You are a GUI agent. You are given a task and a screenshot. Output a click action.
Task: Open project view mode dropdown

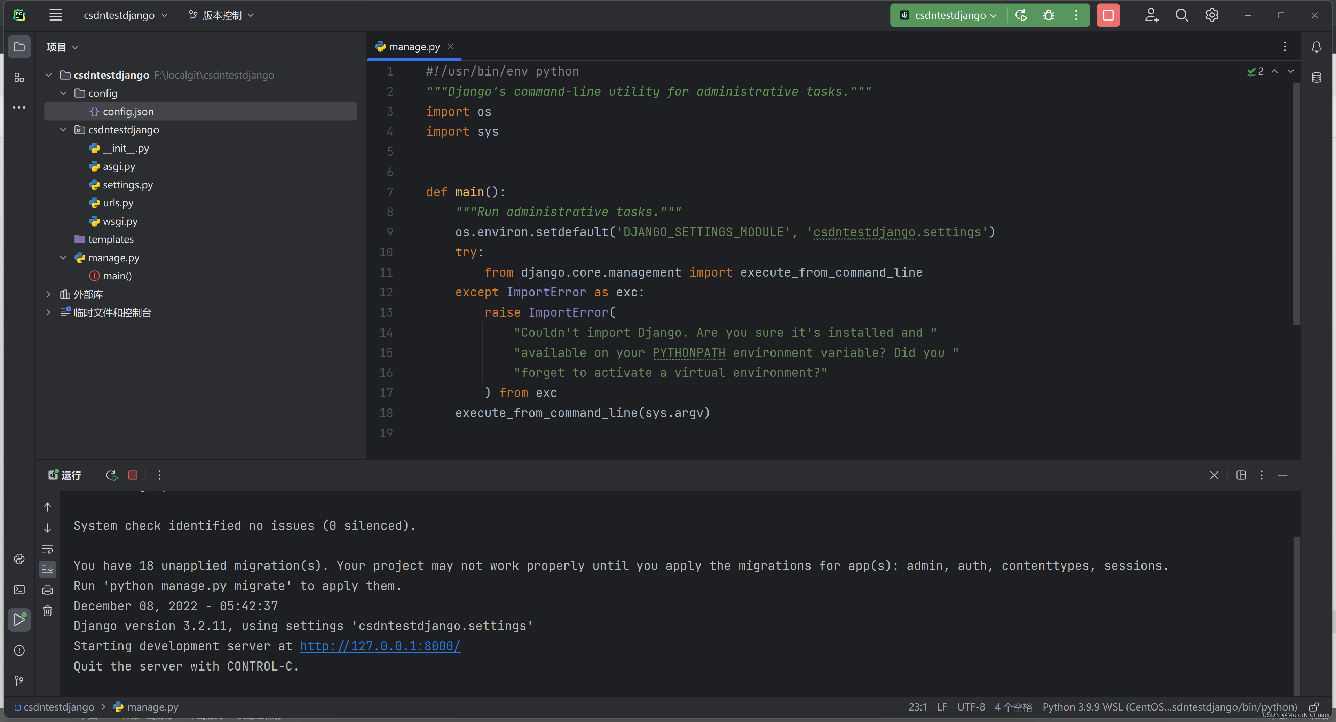tap(63, 47)
